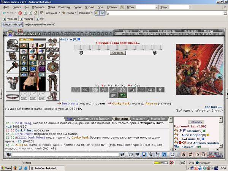
Task: Open the Журнал menu
Action: click(x=90, y=7)
